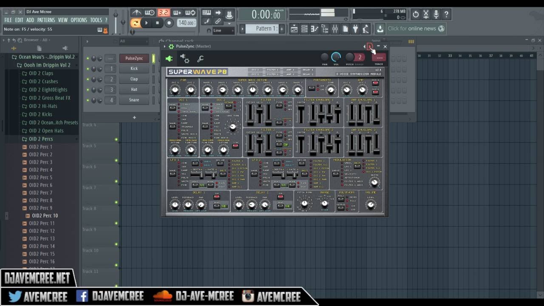Click the metronome icon in the toolbar
The width and height of the screenshot is (544, 306).
tap(136, 13)
